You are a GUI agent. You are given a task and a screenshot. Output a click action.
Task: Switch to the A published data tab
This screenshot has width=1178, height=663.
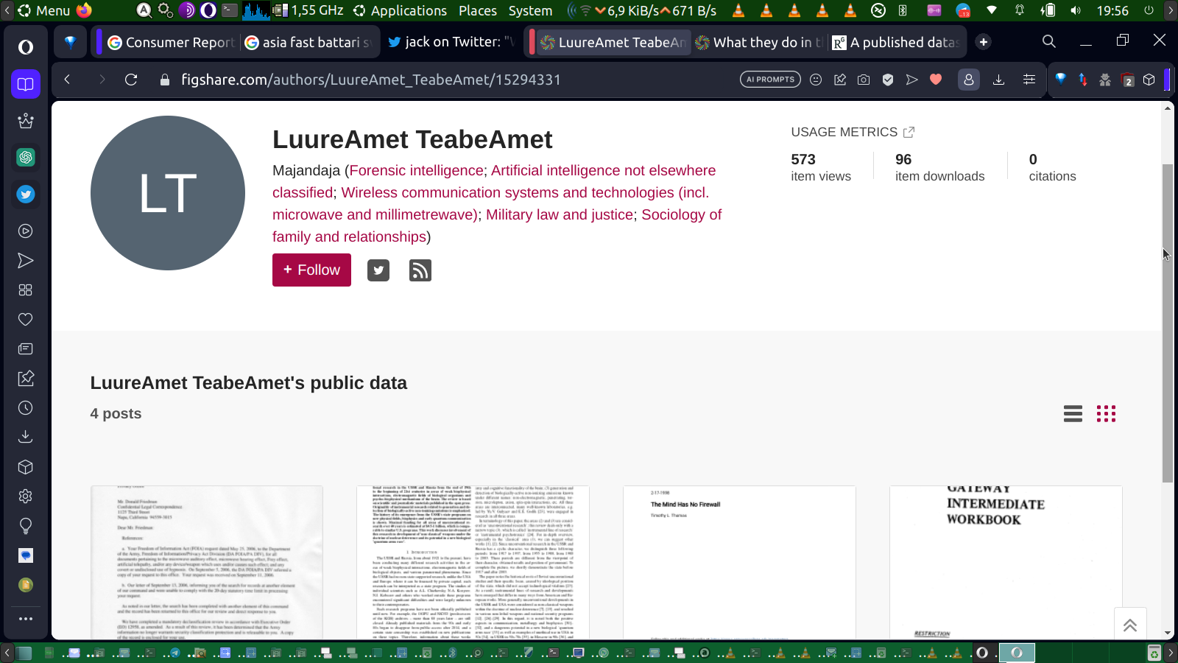click(896, 42)
